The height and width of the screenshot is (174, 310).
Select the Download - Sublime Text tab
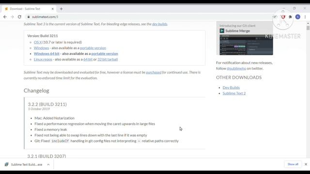pyautogui.click(x=29, y=9)
